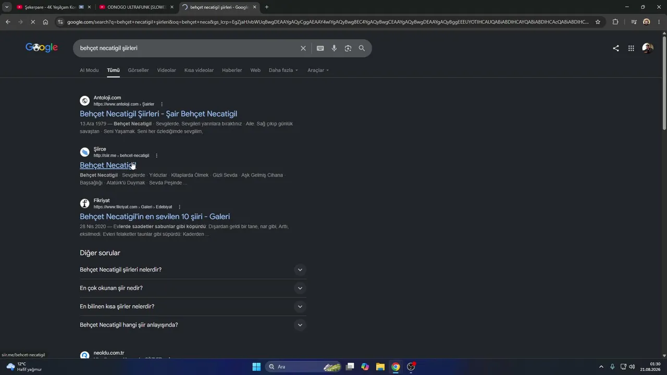Screen dimensions: 667x375
Task: Click the Chrome address bar URL
Action: [328, 22]
